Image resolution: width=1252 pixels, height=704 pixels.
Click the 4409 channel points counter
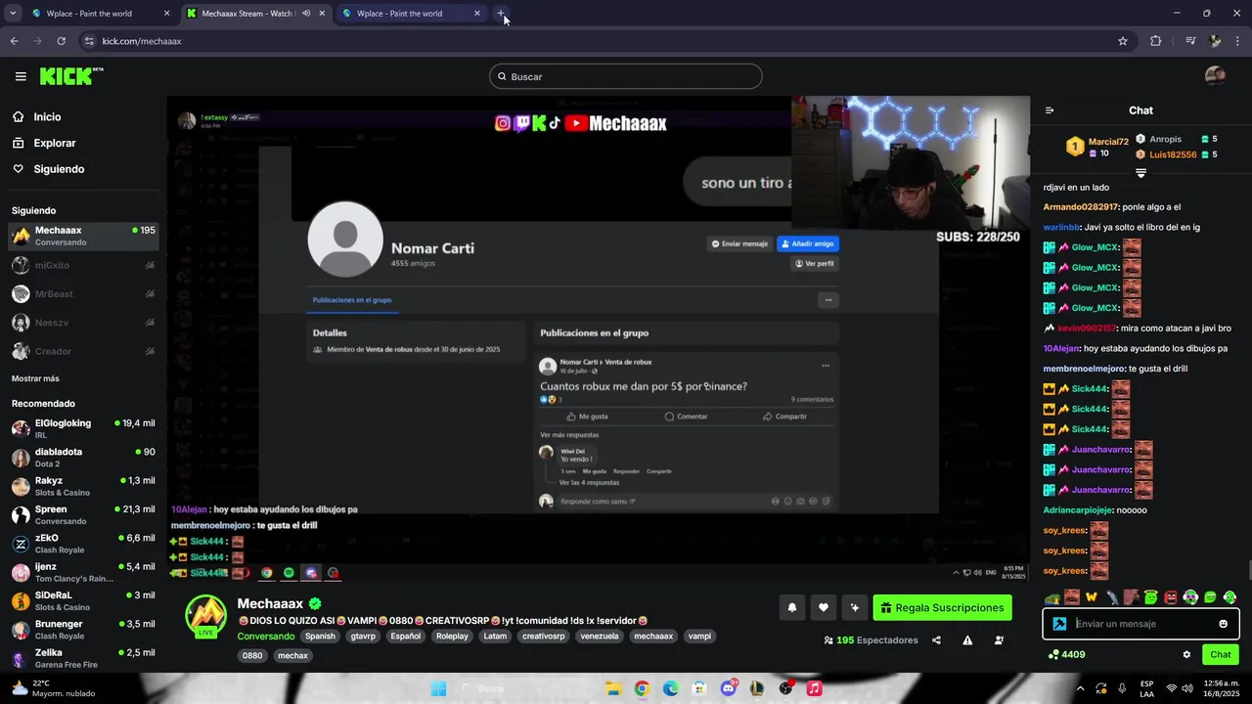pos(1066,654)
